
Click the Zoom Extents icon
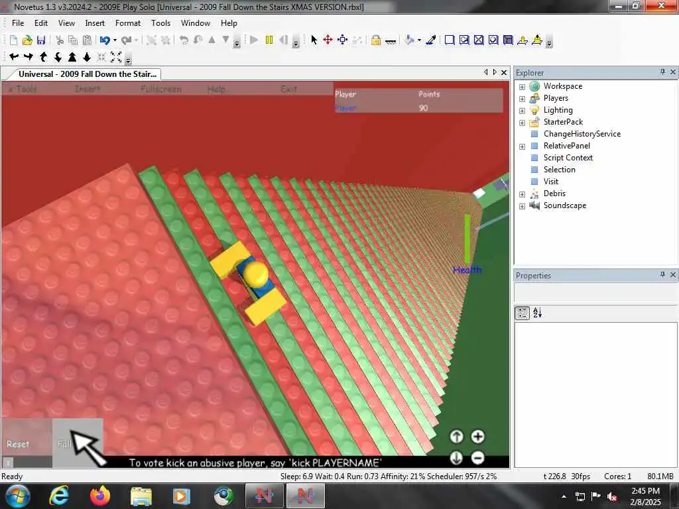tap(116, 57)
